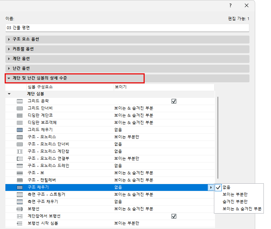Click the 구조 - 캔틸레버 row icon
Screen dimensions: 271x229
point(20,180)
